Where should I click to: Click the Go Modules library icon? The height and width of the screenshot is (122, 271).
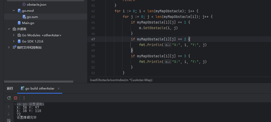tap(19, 35)
